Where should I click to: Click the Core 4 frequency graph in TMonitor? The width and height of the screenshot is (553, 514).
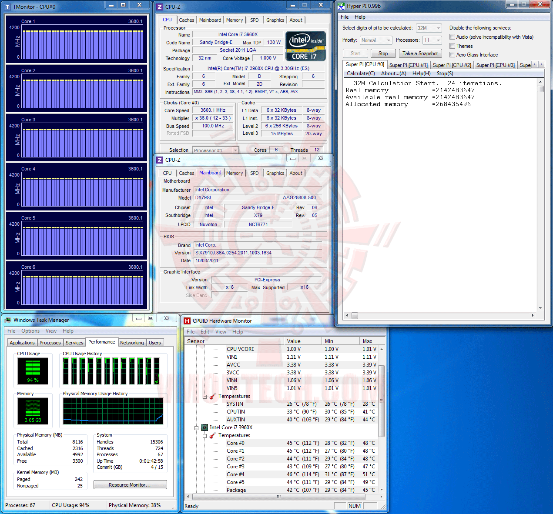click(x=82, y=190)
